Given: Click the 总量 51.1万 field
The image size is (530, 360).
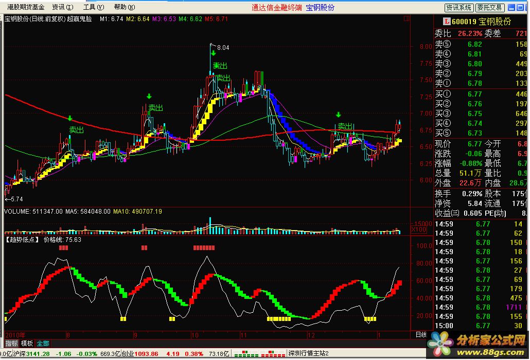Looking at the screenshot, I should click(x=458, y=173).
